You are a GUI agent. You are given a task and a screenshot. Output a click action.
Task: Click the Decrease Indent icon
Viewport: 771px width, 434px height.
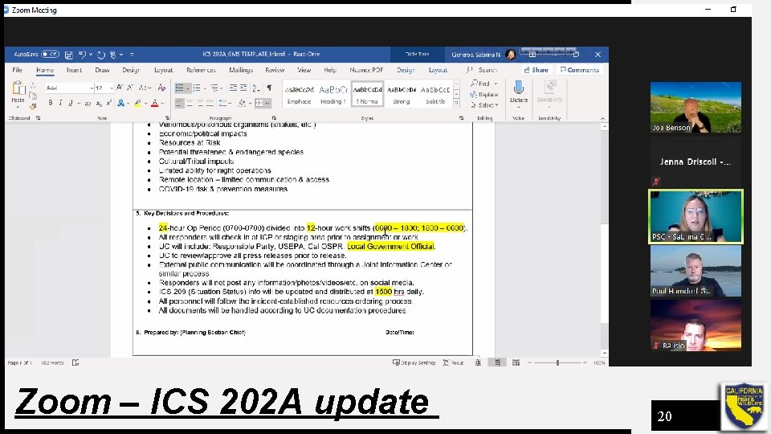click(233, 88)
